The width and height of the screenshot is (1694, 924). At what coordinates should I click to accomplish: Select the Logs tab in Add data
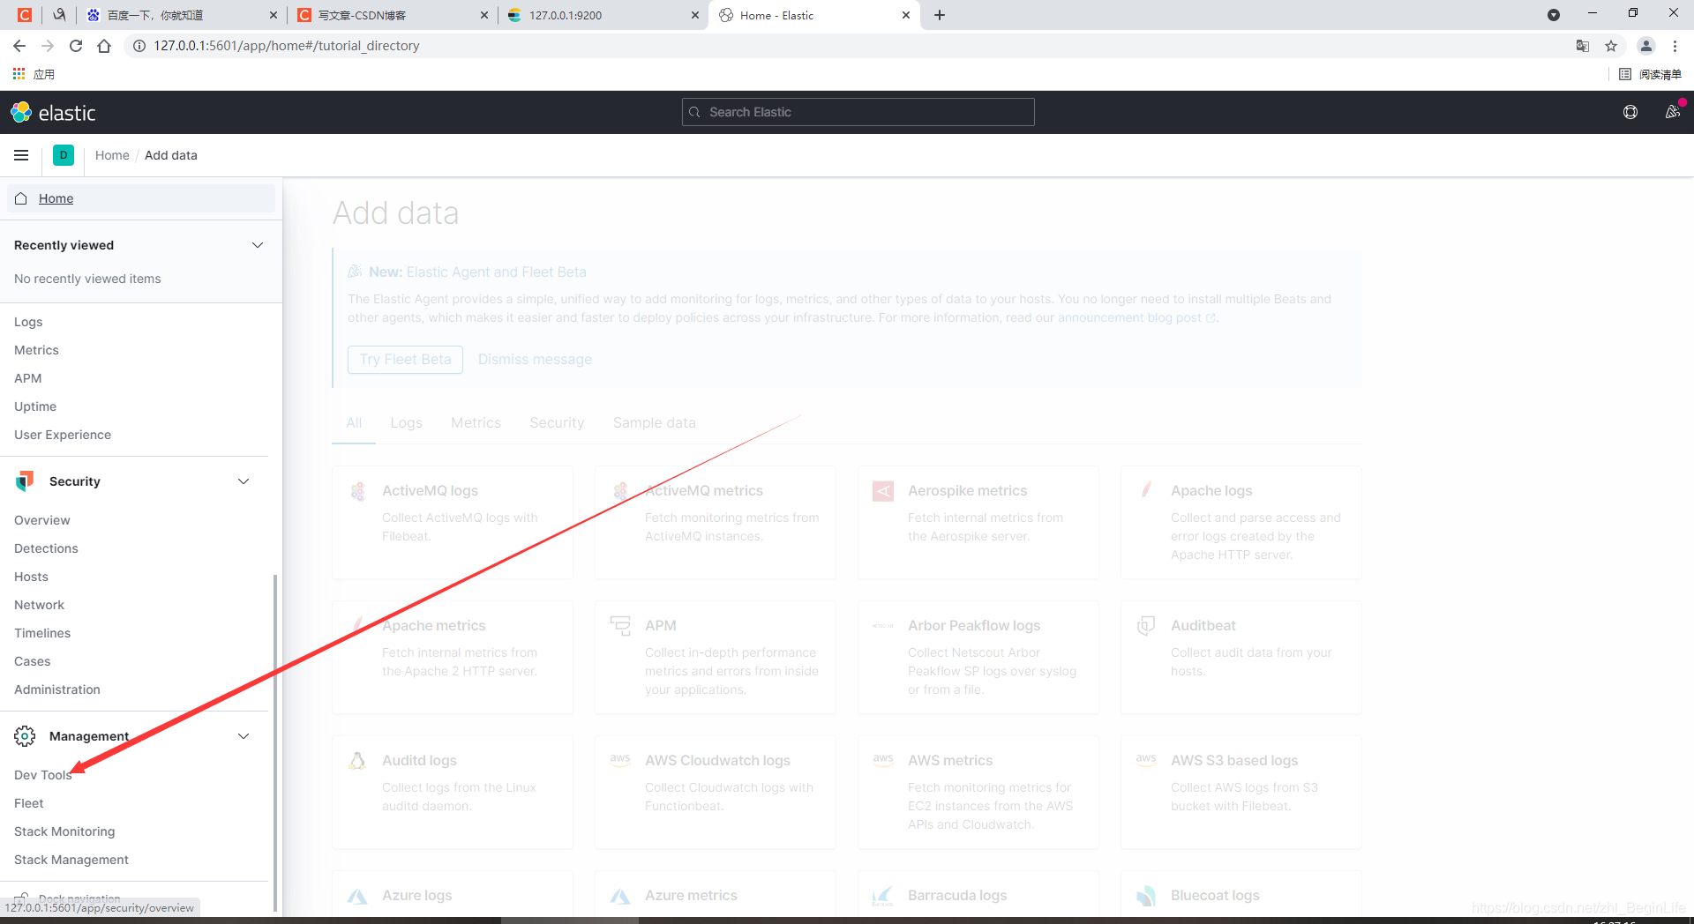tap(406, 423)
